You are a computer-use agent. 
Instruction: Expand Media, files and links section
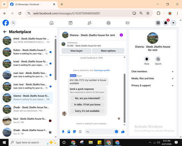(x=153, y=78)
